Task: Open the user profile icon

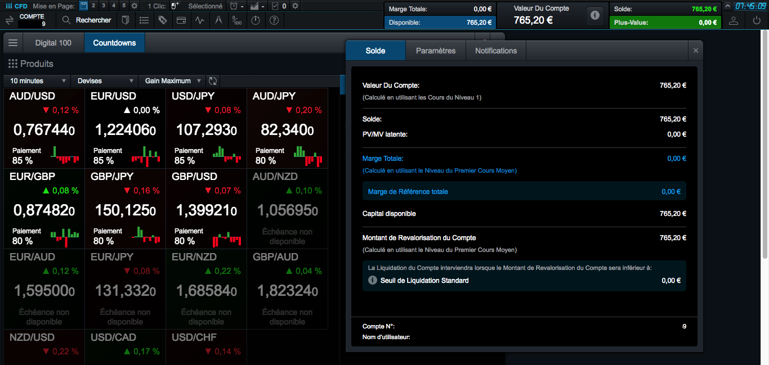Action: (734, 20)
